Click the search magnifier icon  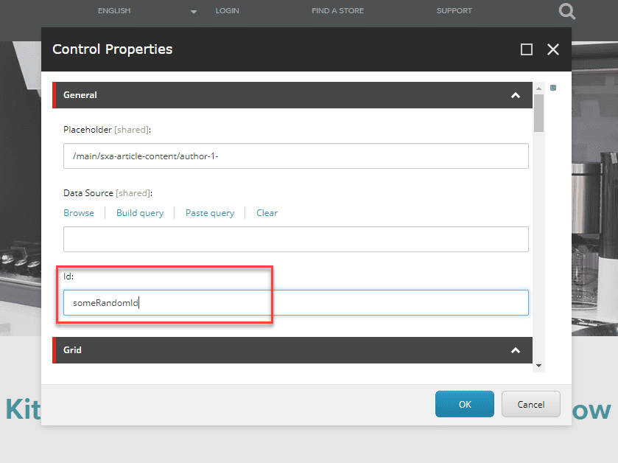567,11
